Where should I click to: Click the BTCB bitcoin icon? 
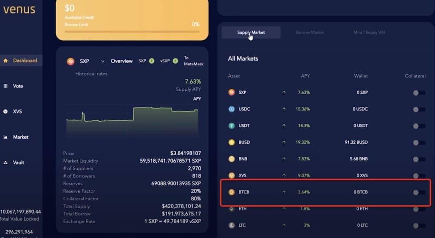(232, 192)
